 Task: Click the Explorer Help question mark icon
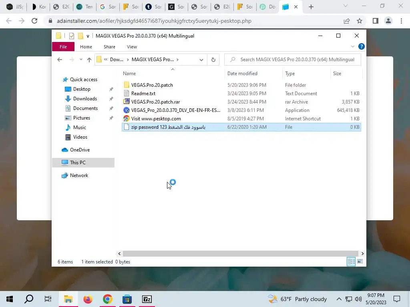(362, 46)
